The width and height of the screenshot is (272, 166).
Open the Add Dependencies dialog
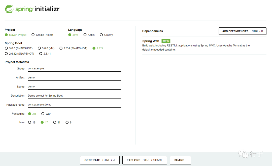pyautogui.click(x=243, y=31)
